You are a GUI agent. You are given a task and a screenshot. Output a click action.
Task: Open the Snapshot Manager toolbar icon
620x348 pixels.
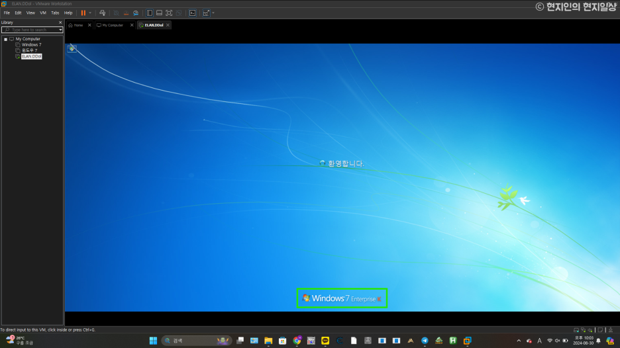pos(136,13)
